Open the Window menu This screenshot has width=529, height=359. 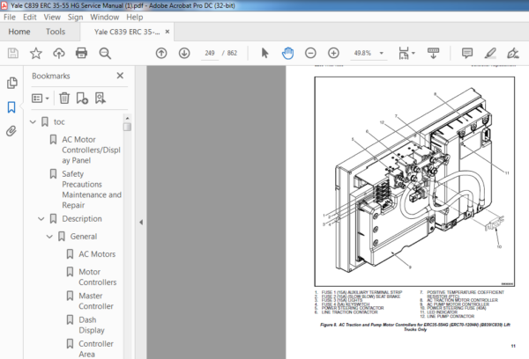(105, 18)
